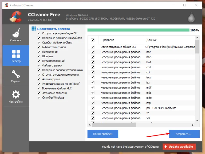Uncheck the .mdf result row checkbox
The image size is (205, 154).
coord(93,87)
